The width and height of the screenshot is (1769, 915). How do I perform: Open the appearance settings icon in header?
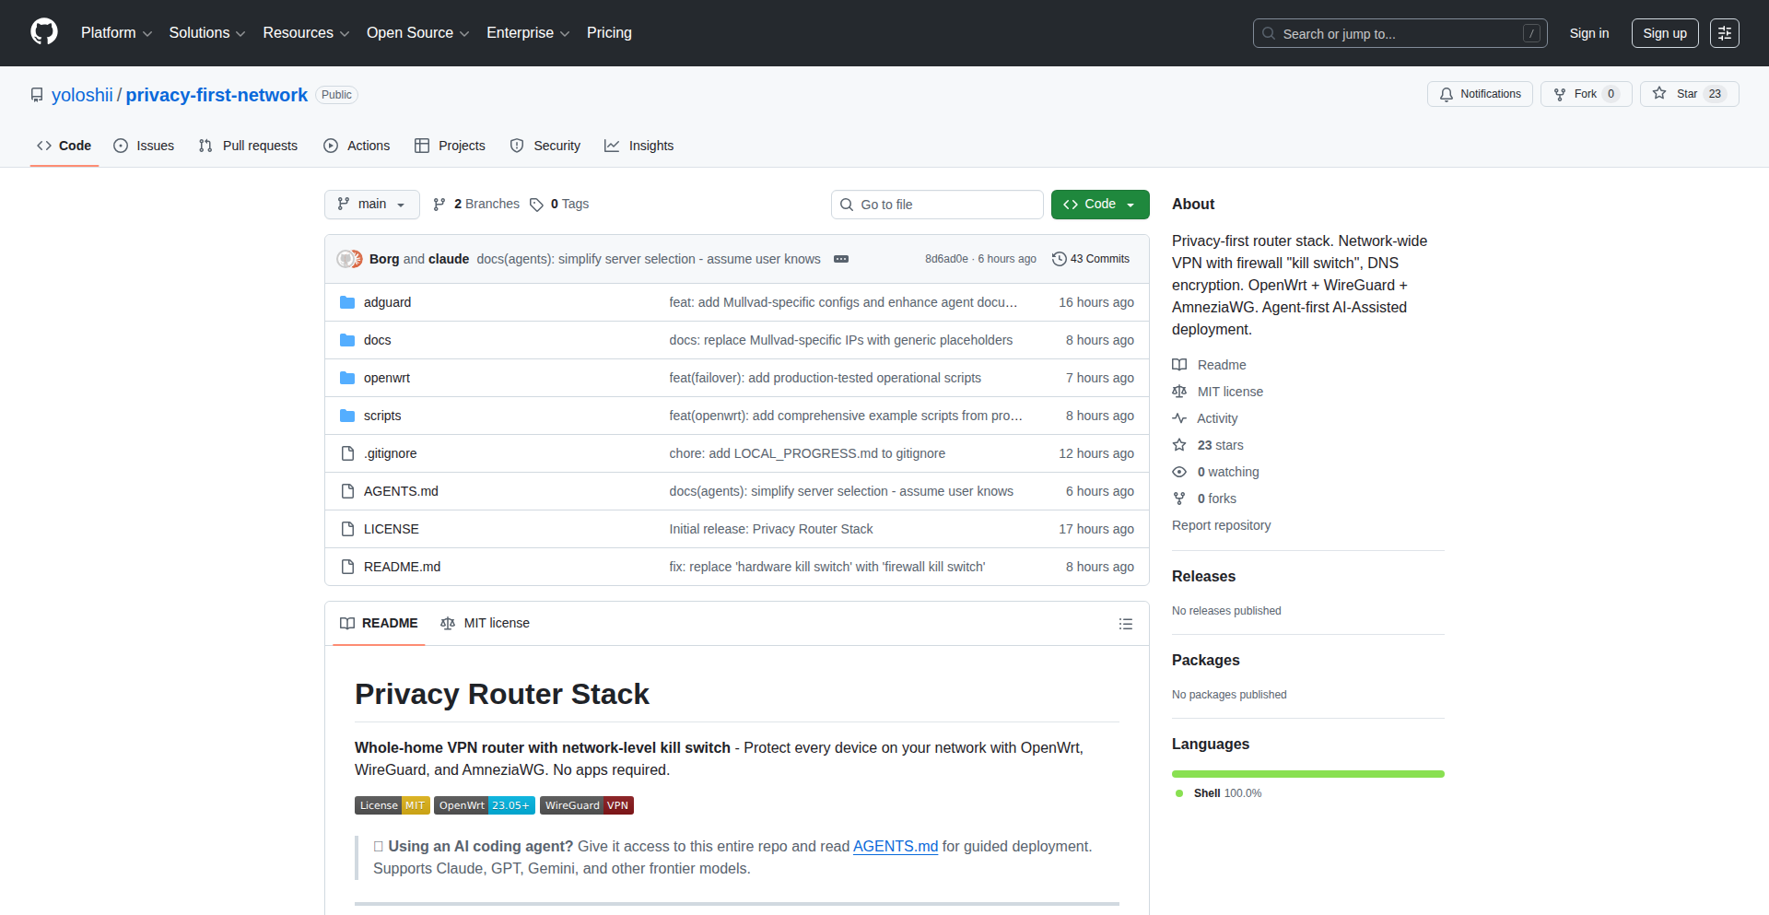coord(1725,33)
